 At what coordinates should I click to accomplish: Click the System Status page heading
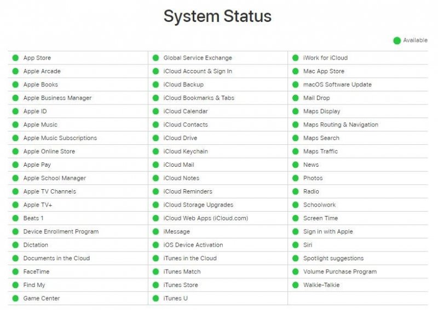pyautogui.click(x=217, y=16)
